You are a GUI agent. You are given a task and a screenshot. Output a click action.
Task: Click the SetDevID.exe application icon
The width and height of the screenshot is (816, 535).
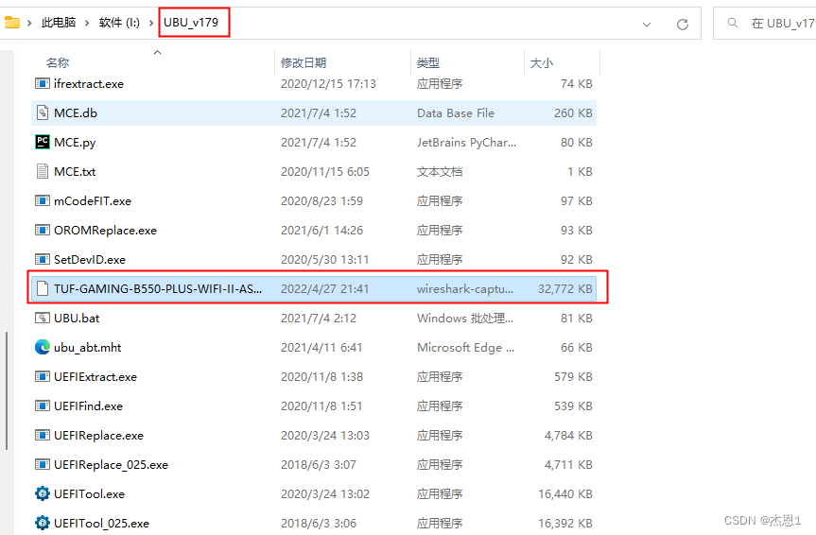tap(43, 259)
